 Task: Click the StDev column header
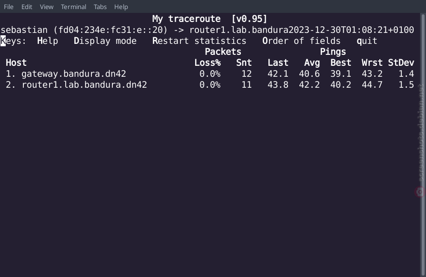[401, 63]
